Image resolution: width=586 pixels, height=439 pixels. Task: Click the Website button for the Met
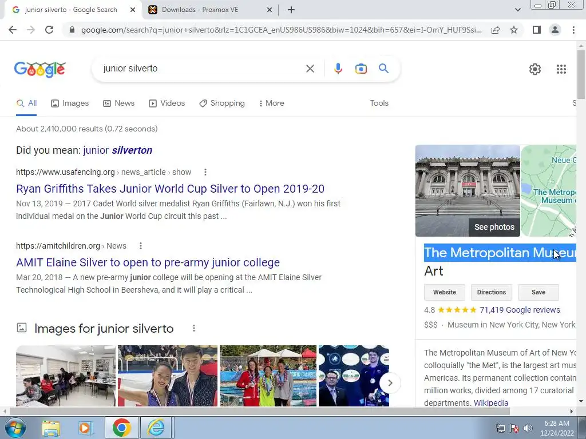444,292
